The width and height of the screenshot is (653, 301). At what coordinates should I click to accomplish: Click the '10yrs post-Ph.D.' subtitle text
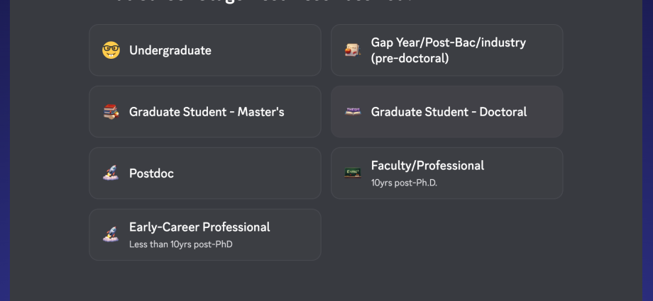[x=404, y=183]
